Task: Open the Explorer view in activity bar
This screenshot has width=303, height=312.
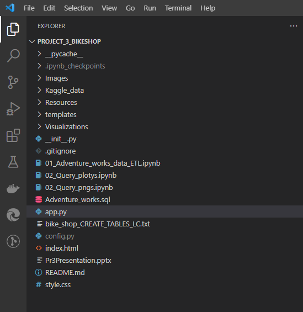Action: (x=13, y=29)
